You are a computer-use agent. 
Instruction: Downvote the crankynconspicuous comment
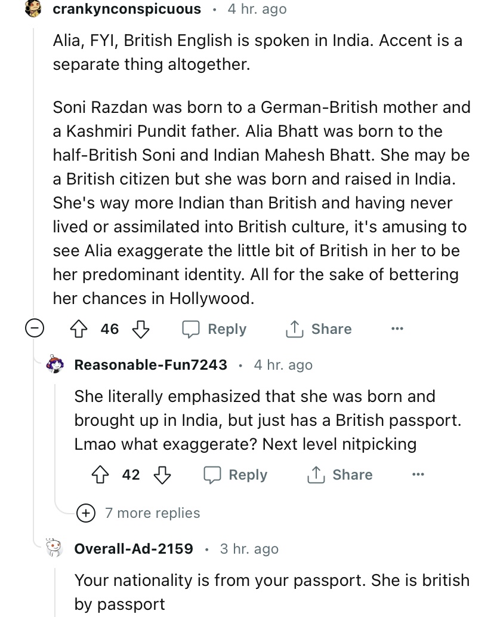(x=140, y=329)
